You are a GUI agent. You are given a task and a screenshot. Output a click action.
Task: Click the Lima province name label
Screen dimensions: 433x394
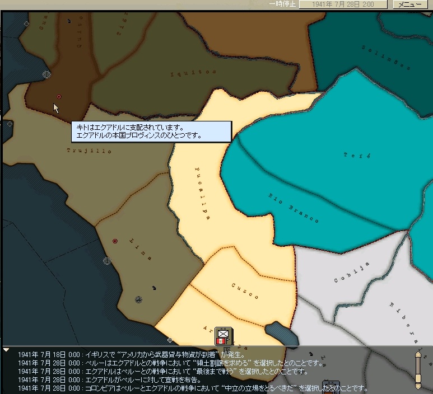pos(141,250)
